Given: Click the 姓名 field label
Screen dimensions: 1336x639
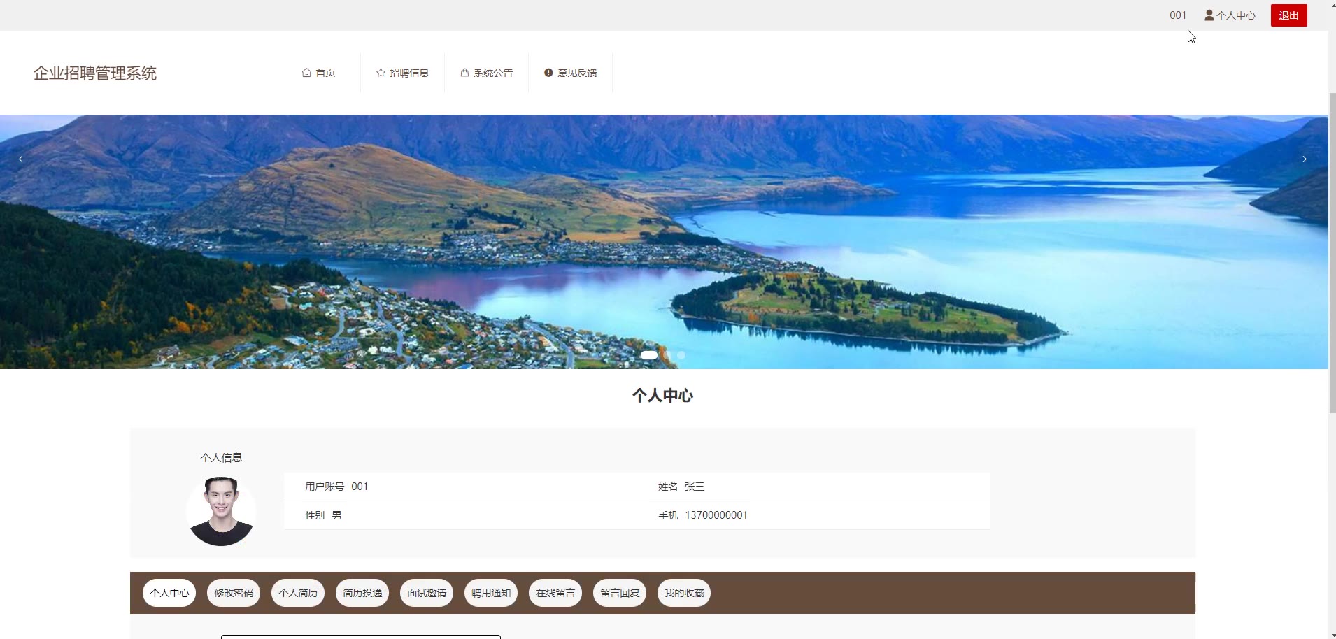Looking at the screenshot, I should pyautogui.click(x=668, y=487).
